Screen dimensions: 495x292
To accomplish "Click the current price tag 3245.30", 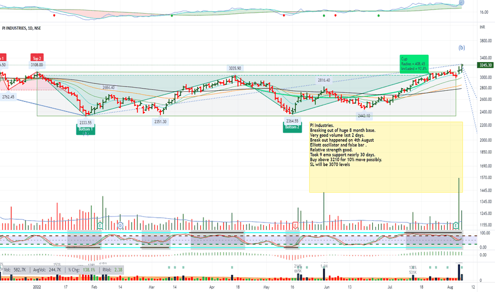I will point(486,65).
